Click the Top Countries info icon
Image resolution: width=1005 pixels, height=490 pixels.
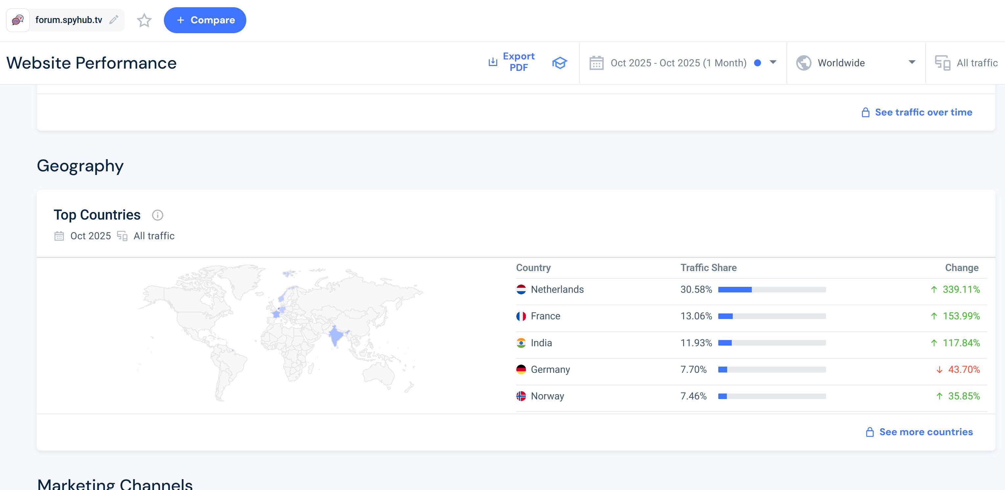pos(157,215)
